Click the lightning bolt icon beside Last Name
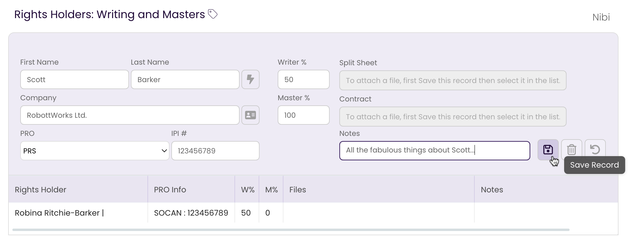 pyautogui.click(x=250, y=79)
